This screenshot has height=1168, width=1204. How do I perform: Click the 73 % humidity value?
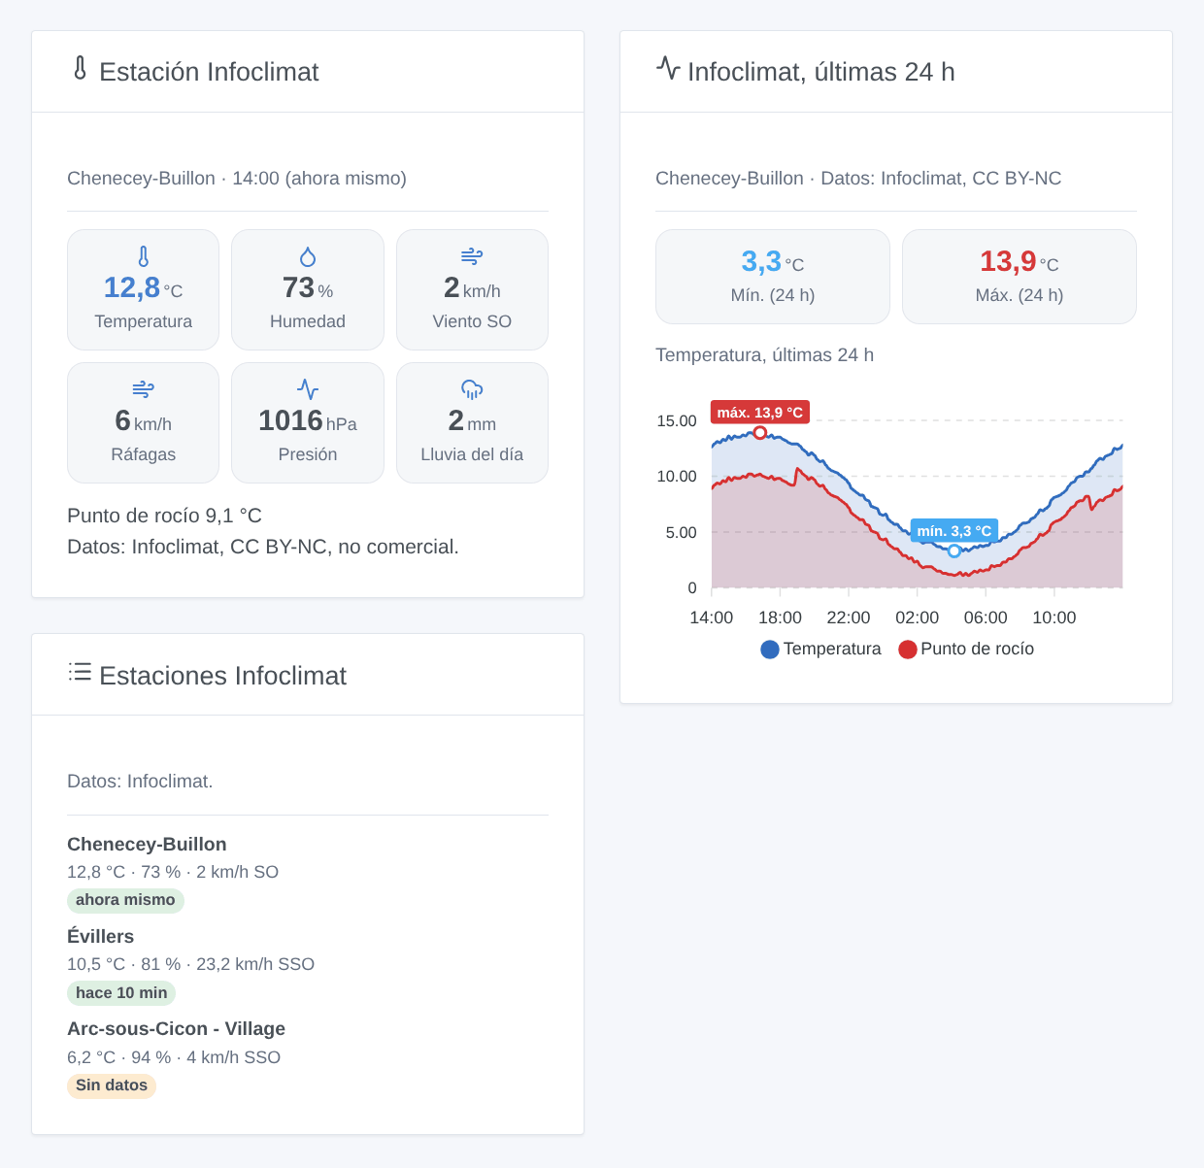(x=308, y=288)
